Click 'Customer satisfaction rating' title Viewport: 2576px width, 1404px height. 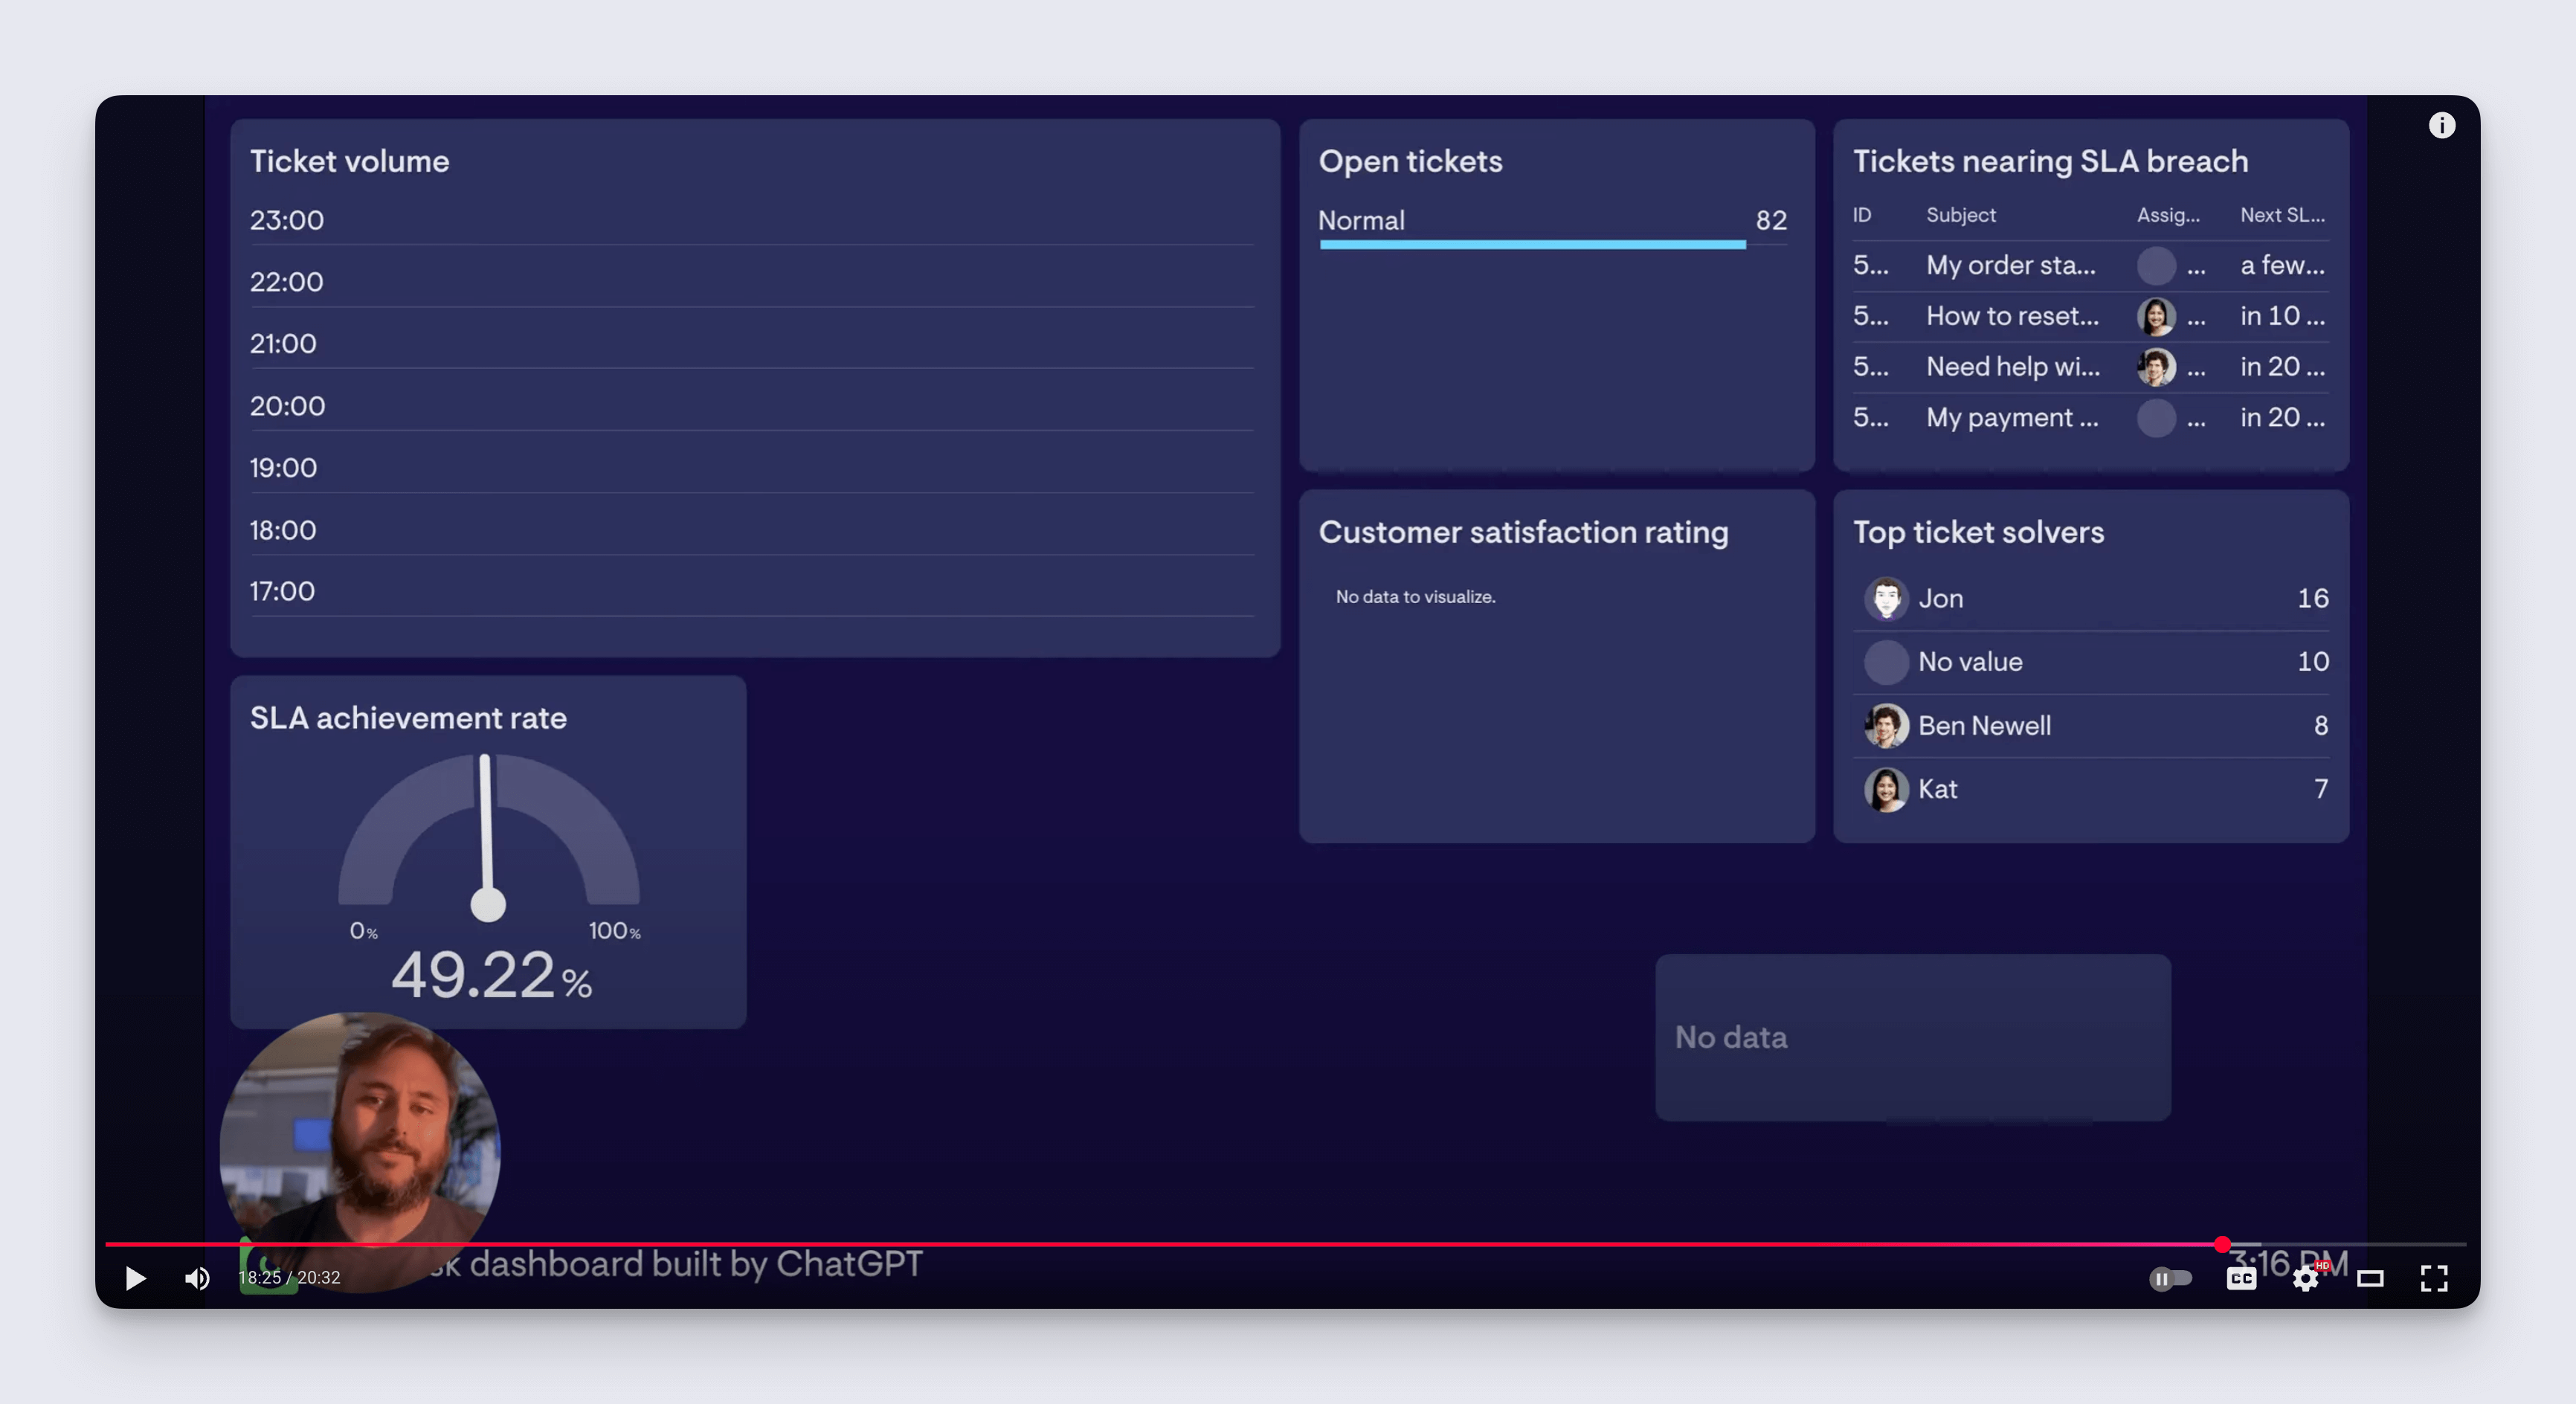coord(1523,532)
